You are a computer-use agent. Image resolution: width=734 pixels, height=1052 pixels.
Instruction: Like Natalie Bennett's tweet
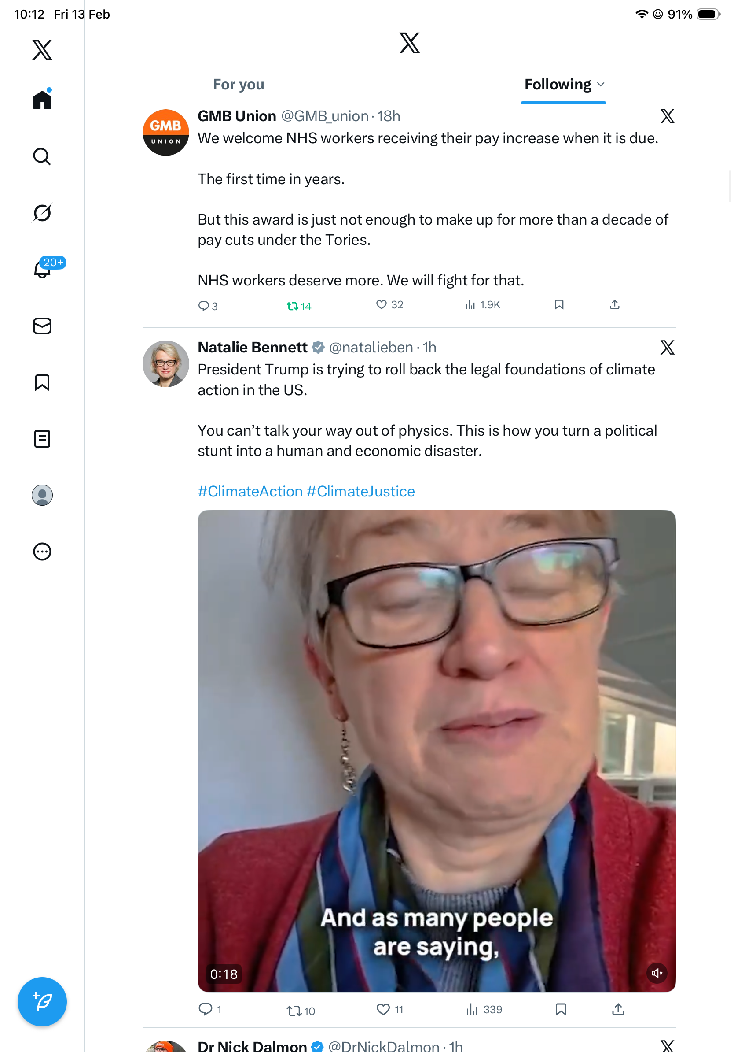[x=383, y=1009]
